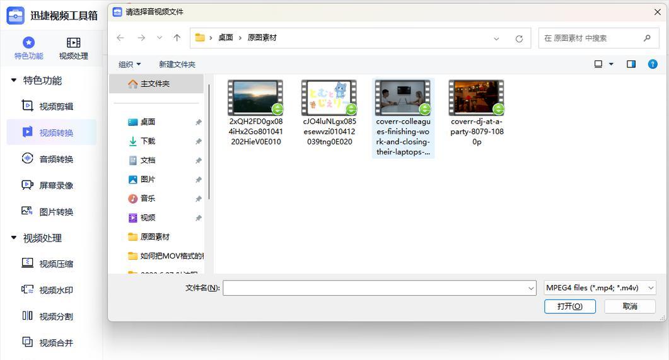Collapse the 视频处理 section
Screen dimensions: 669x360
pos(14,238)
